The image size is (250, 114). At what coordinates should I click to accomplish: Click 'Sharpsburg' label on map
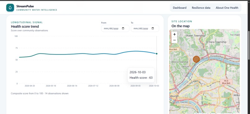(x=215, y=56)
